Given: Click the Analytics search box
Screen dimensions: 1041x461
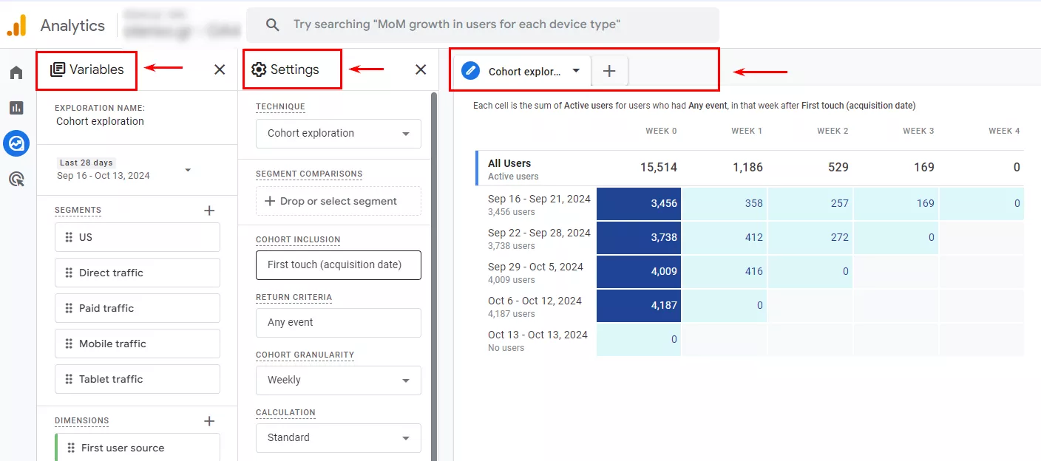Looking at the screenshot, I should (x=482, y=24).
